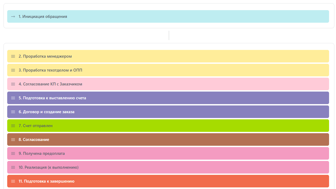Image resolution: width=336 pixels, height=189 pixels.
Task: Choose the 11. Подготовка к завершению label
Action: pyautogui.click(x=46, y=181)
